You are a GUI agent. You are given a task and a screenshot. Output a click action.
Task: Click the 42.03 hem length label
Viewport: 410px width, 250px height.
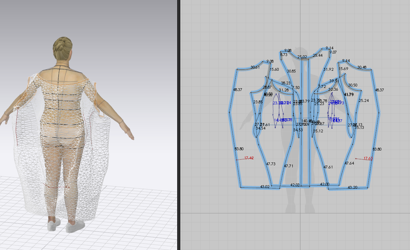(x=295, y=185)
